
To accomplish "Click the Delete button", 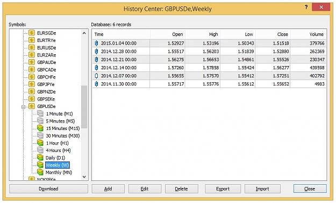I will 182,189.
